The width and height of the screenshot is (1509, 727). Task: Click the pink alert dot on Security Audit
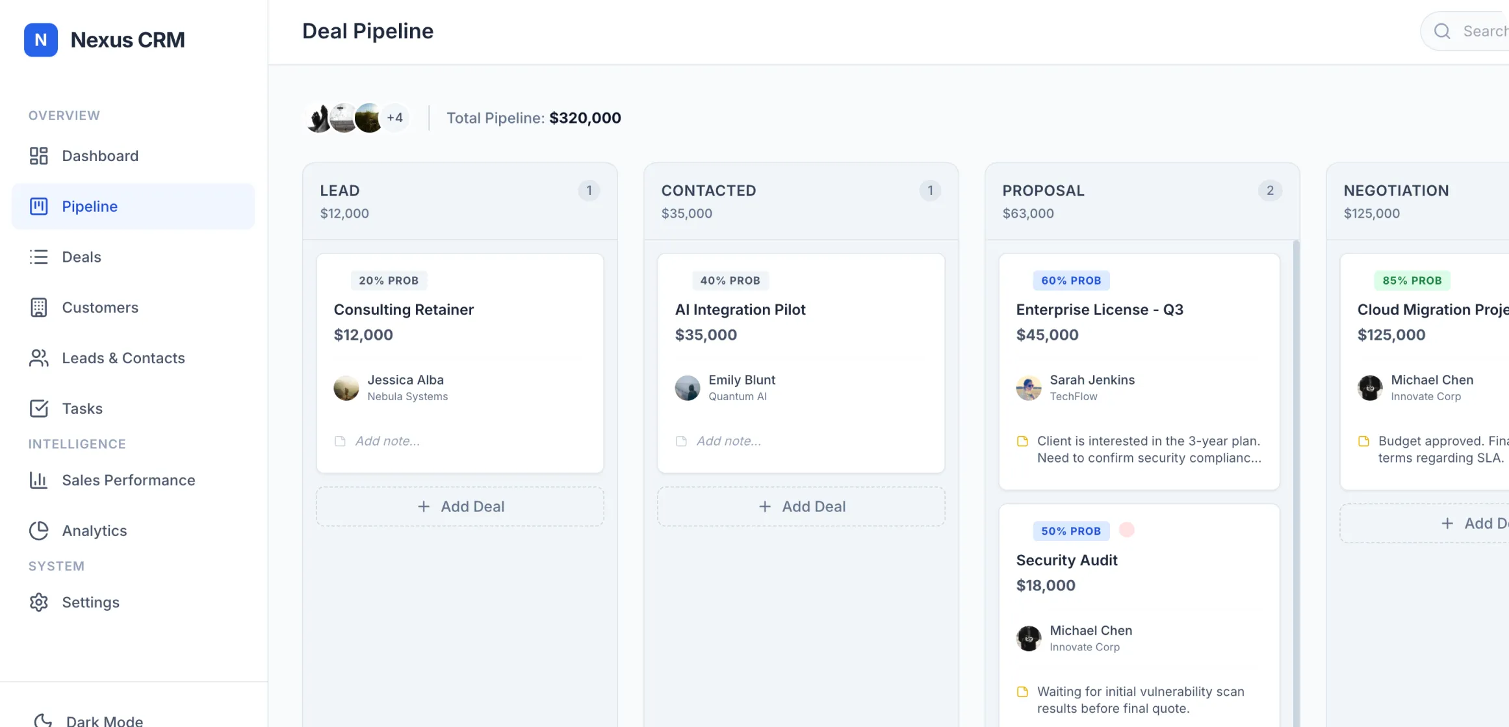coord(1127,530)
